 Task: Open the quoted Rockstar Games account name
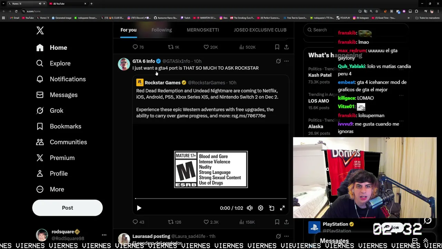[x=163, y=83]
